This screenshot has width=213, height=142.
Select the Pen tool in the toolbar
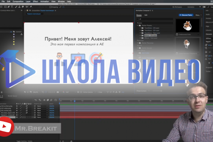coord(9,7)
